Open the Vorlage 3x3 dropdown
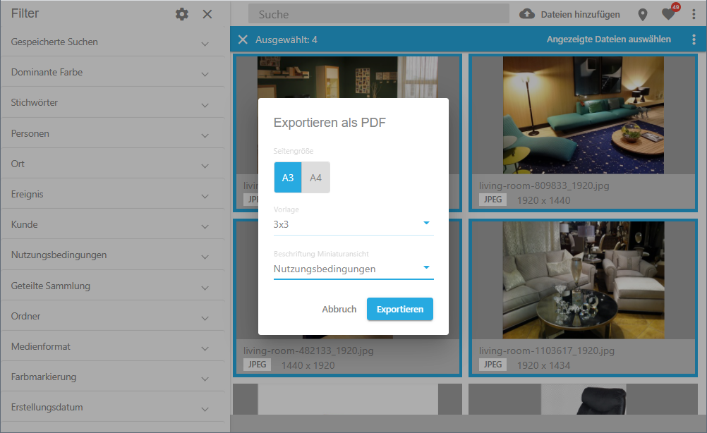Screen dimensions: 707x433 pyautogui.click(x=353, y=225)
